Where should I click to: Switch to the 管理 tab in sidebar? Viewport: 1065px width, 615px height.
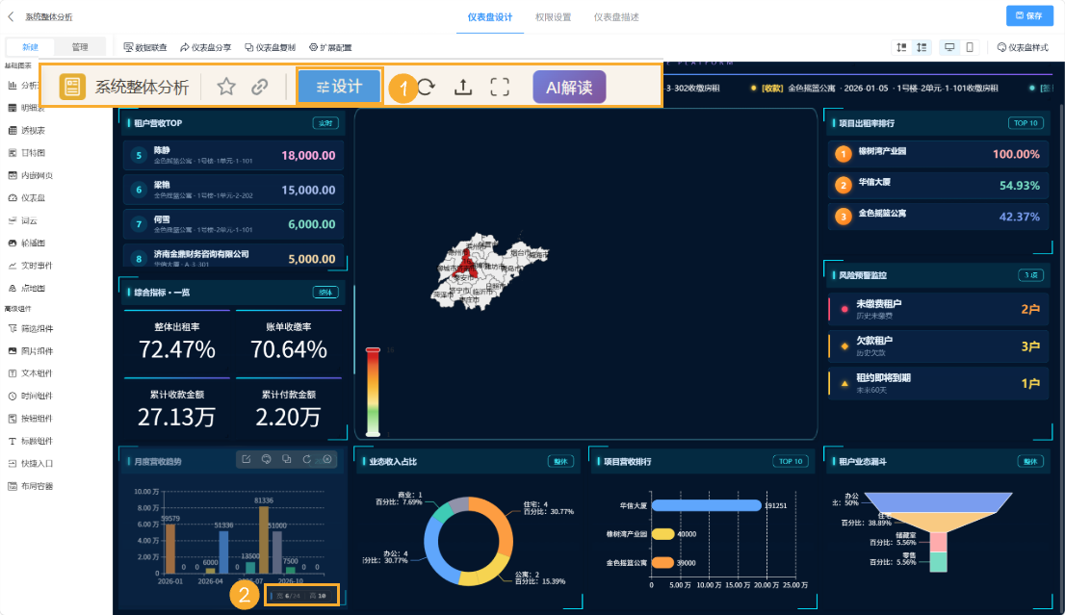pos(80,47)
